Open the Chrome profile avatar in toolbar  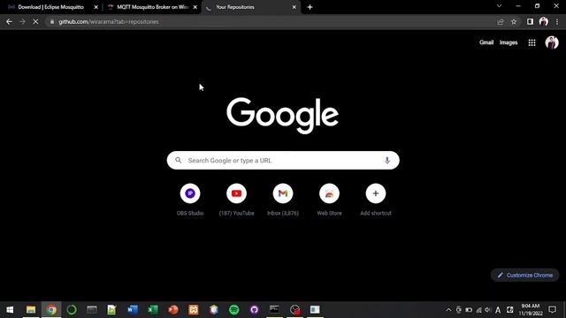coord(544,21)
